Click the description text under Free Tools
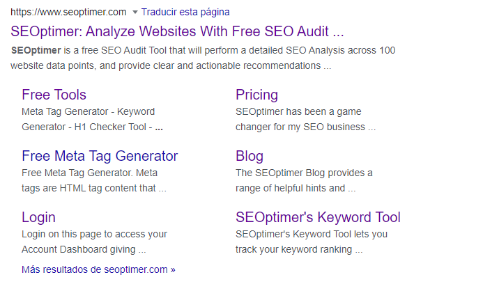 pos(88,111)
